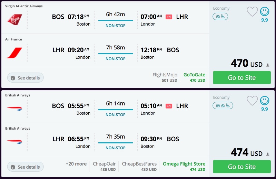Click the Virgin Atlantic airline logo
The image size is (276, 179).
point(14,19)
